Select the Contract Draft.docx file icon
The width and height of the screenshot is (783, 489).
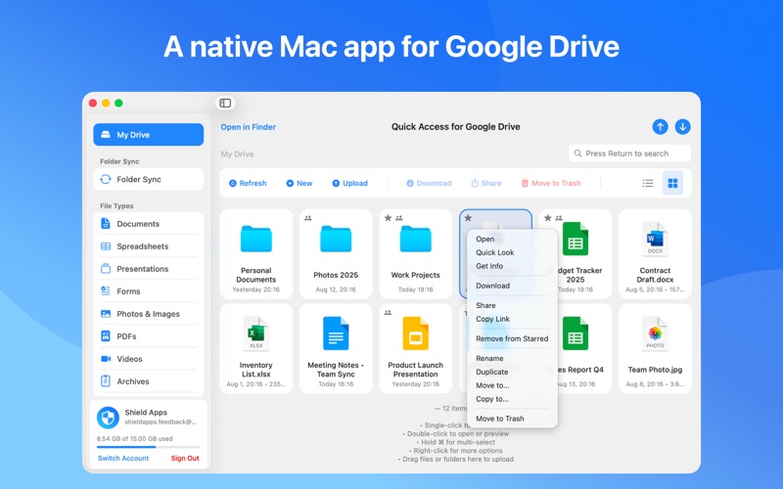point(655,239)
